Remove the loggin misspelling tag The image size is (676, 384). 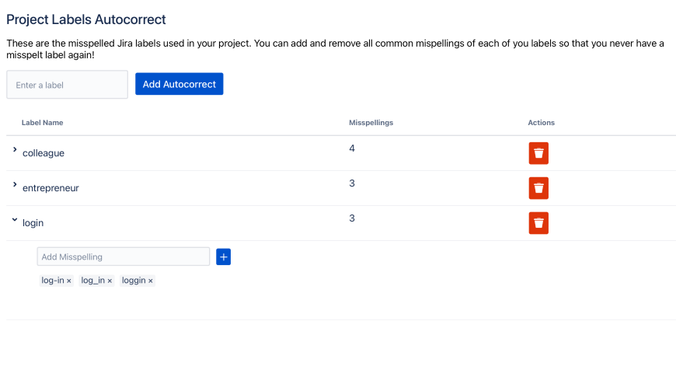coord(151,281)
